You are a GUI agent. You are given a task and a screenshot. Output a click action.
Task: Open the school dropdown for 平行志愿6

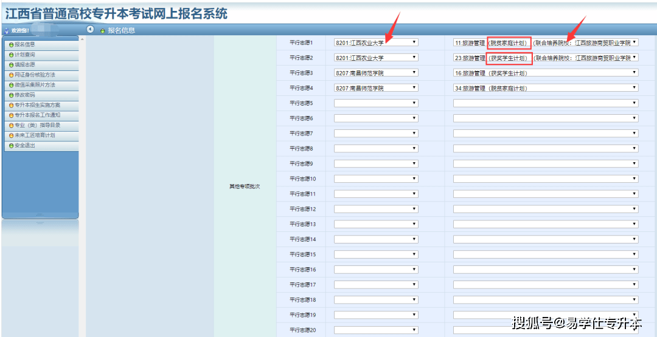(376, 118)
